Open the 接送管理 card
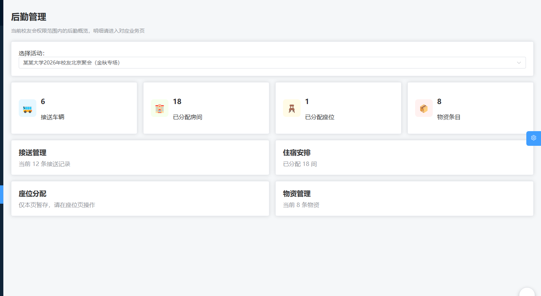The width and height of the screenshot is (541, 296). 140,158
